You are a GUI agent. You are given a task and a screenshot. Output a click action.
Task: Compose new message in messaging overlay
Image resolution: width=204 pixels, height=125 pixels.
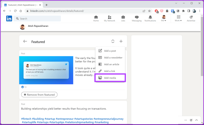pos(191,120)
